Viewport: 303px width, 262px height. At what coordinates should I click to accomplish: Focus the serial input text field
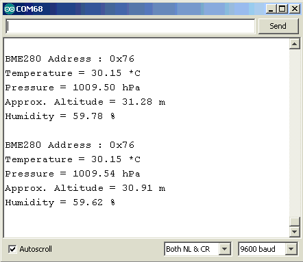pyautogui.click(x=130, y=26)
